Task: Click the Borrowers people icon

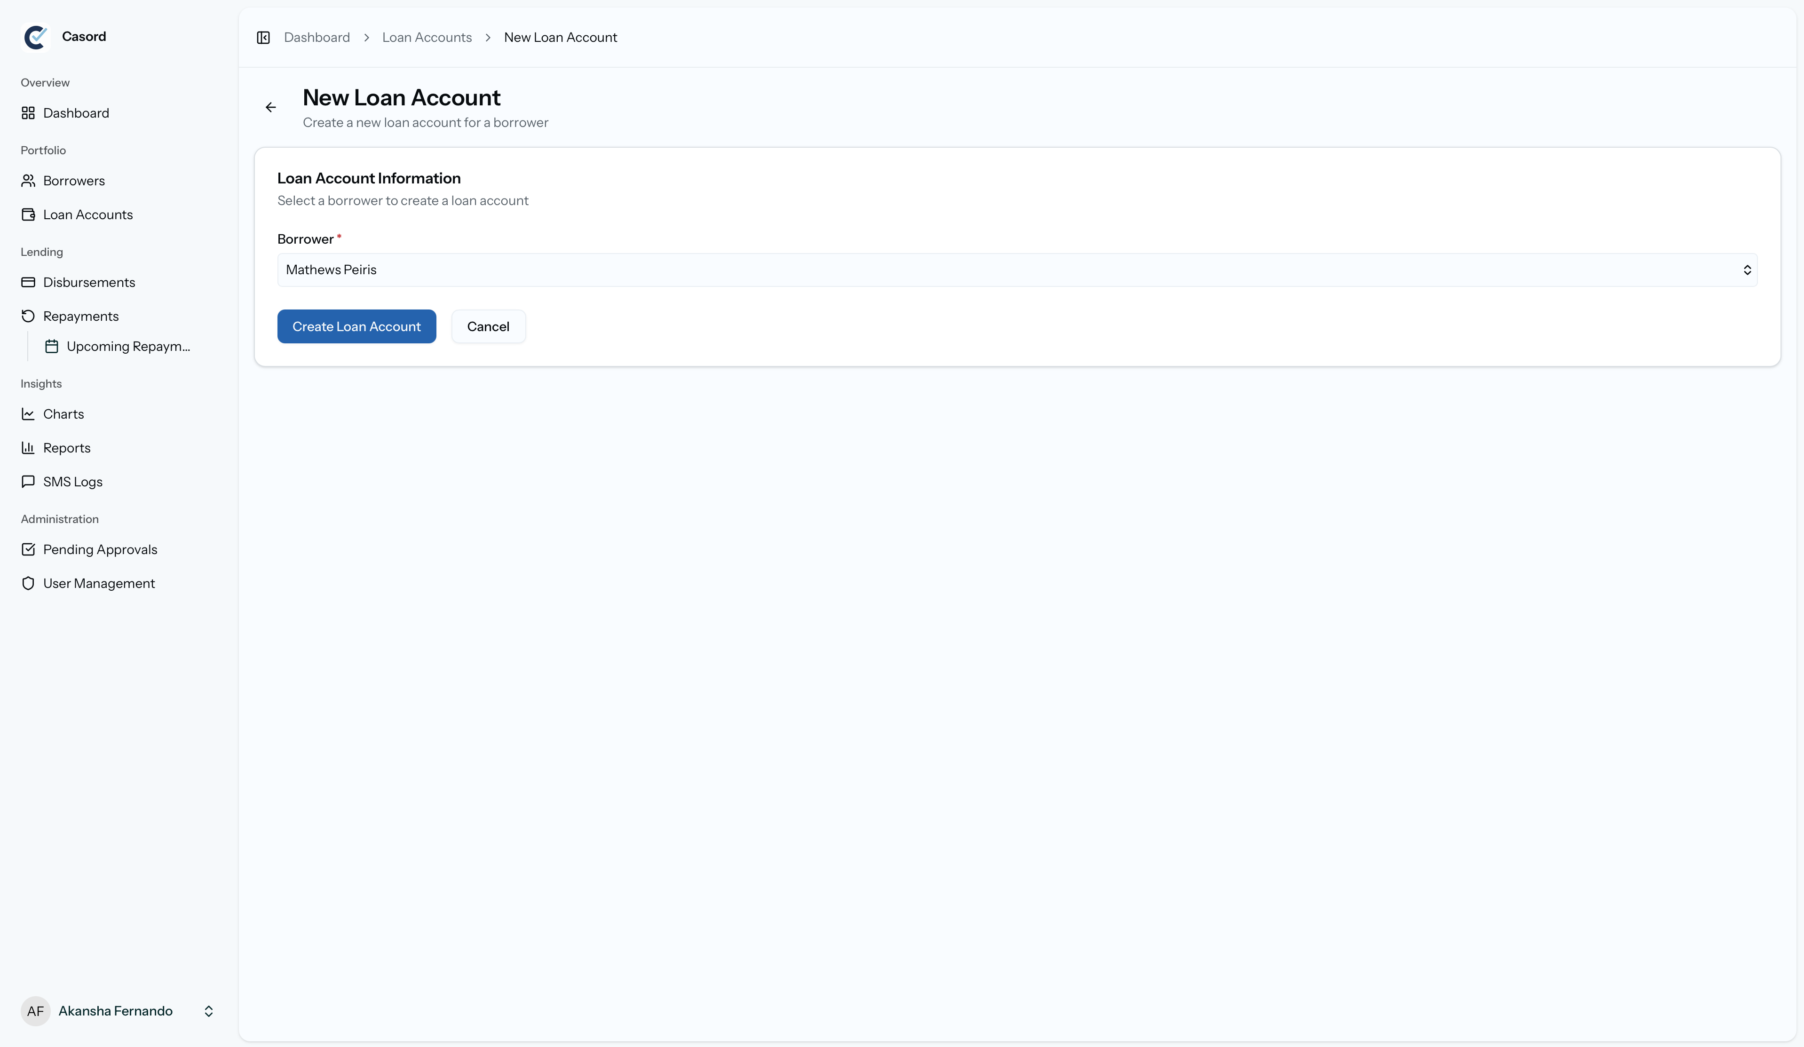Action: (28, 181)
